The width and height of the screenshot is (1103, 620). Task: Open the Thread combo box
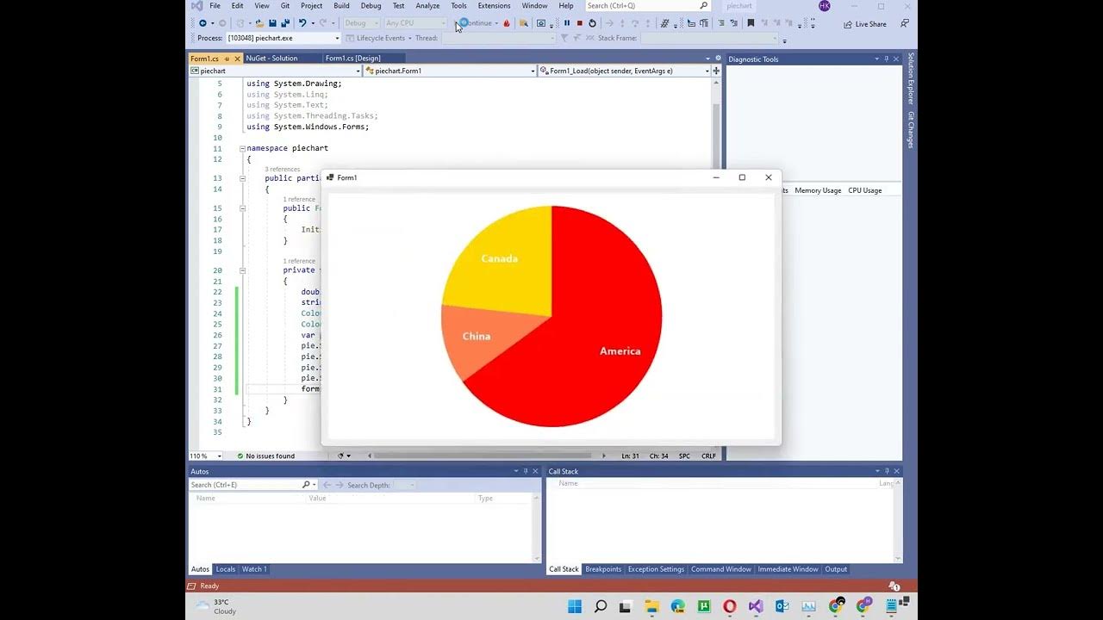[x=497, y=38]
